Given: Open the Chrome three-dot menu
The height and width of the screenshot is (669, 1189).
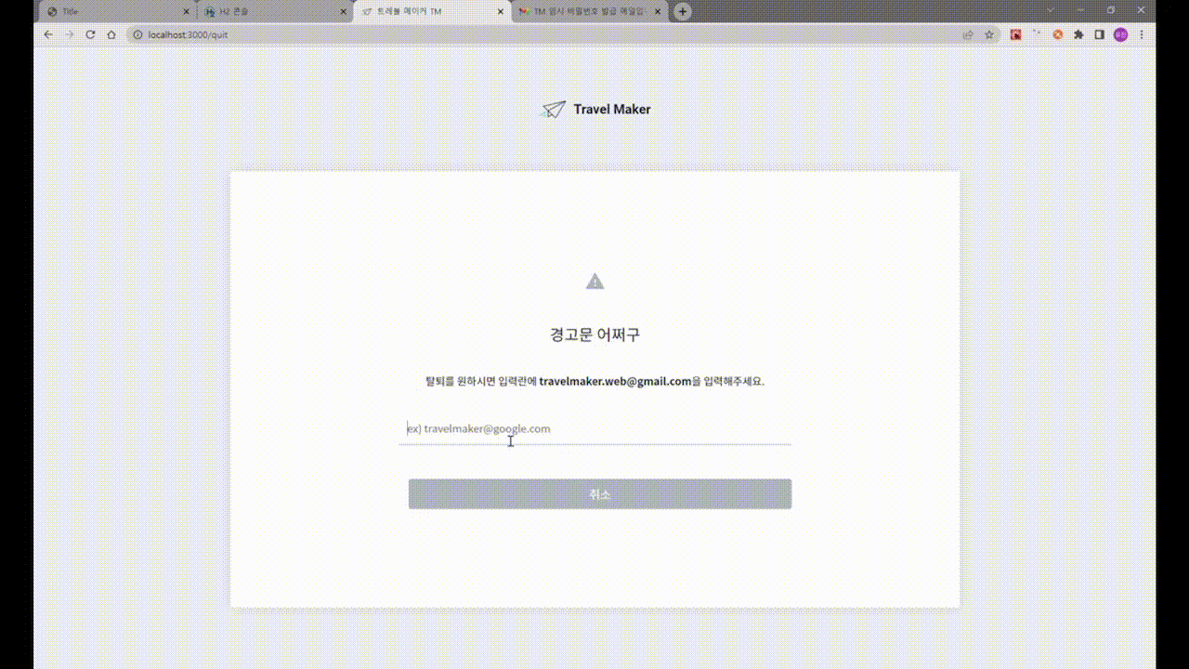Looking at the screenshot, I should pos(1142,34).
